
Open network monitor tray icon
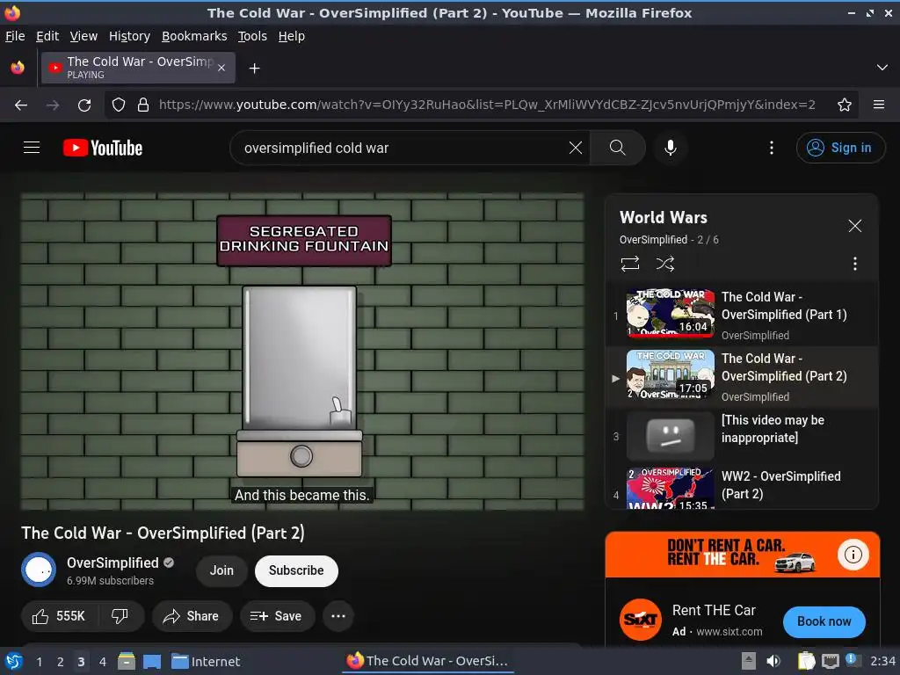coord(830,661)
